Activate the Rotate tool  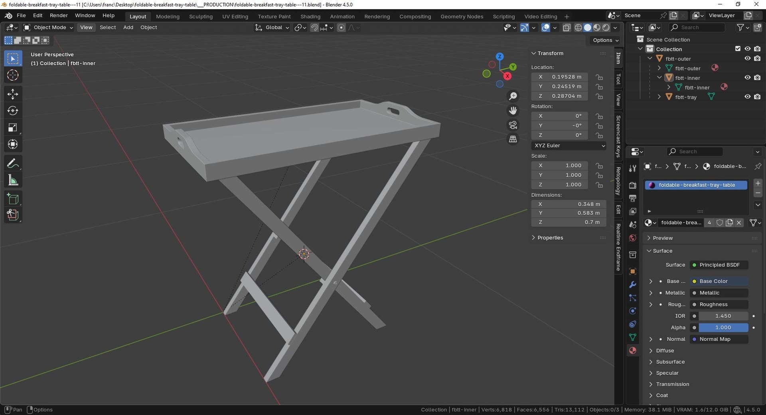(13, 111)
